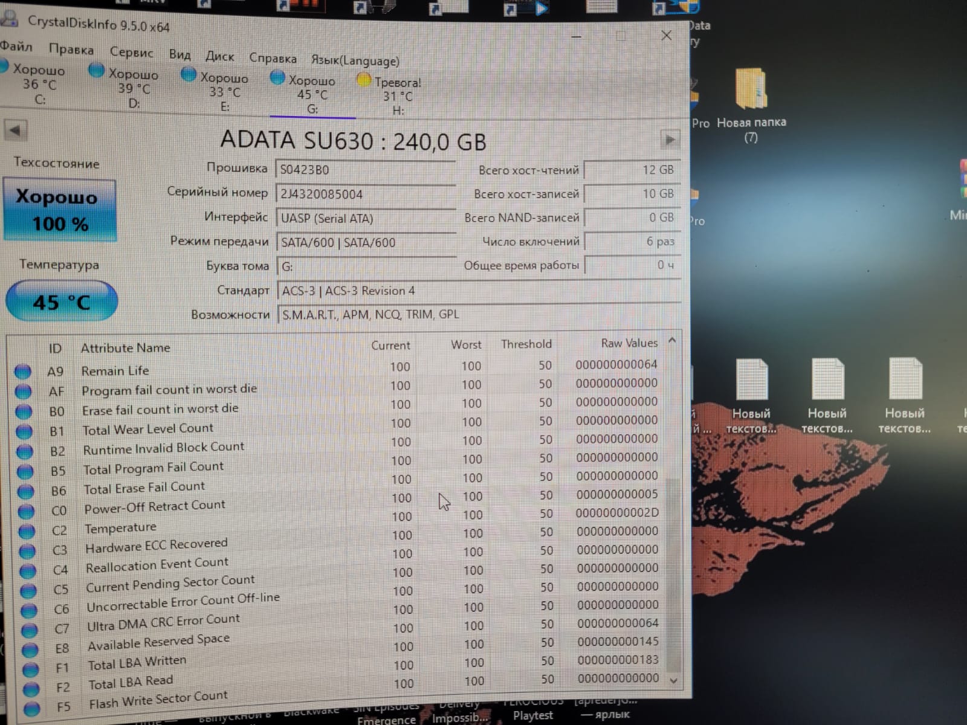The width and height of the screenshot is (967, 725).
Task: Select the Ultra DMA CRC Error Count orb
Action: point(30,630)
